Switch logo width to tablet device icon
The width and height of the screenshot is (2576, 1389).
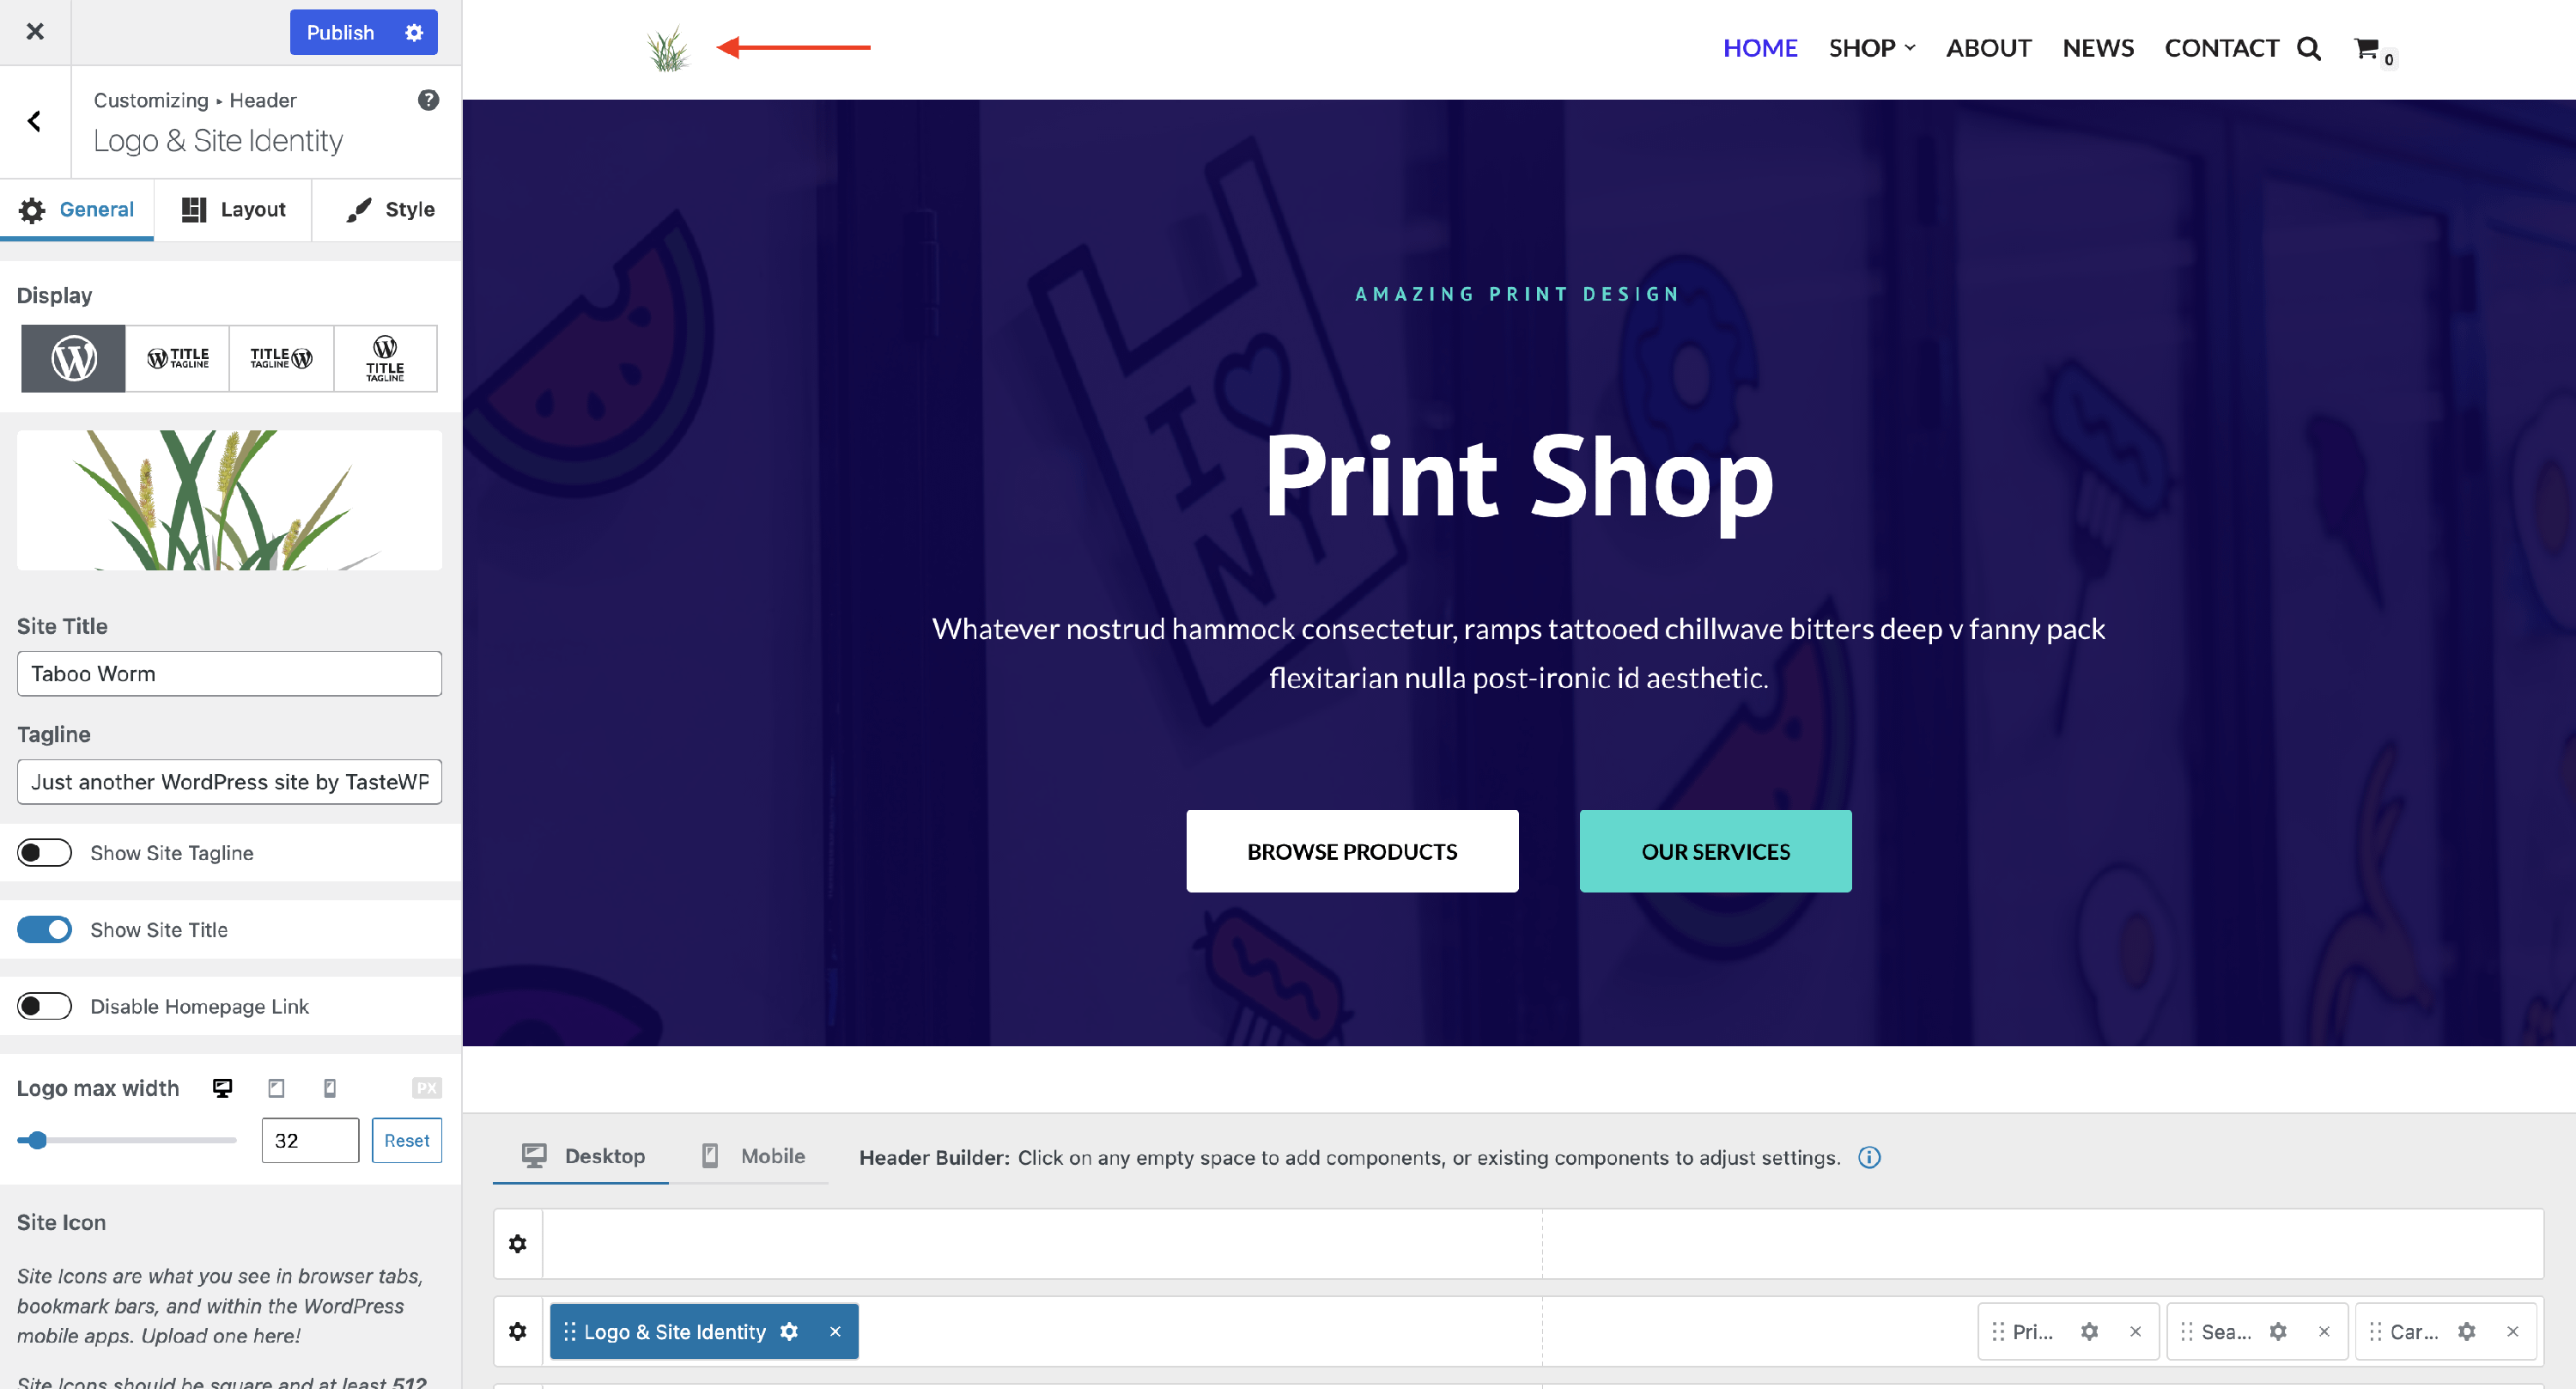pos(277,1087)
